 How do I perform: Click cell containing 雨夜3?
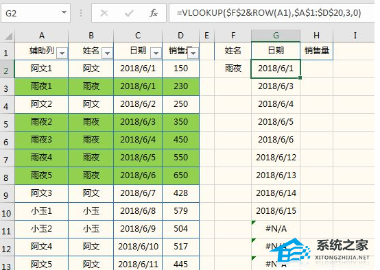(x=41, y=140)
